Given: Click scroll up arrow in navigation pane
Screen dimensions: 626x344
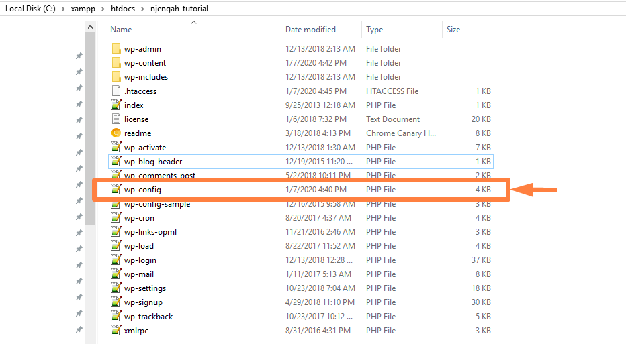Looking at the screenshot, I should click(x=90, y=27).
